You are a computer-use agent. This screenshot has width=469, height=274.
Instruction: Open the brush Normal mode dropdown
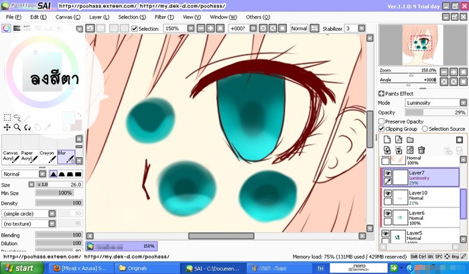[x=42, y=174]
